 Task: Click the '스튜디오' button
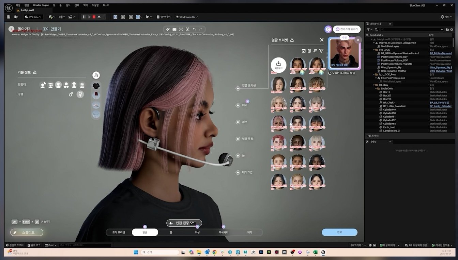click(x=27, y=232)
